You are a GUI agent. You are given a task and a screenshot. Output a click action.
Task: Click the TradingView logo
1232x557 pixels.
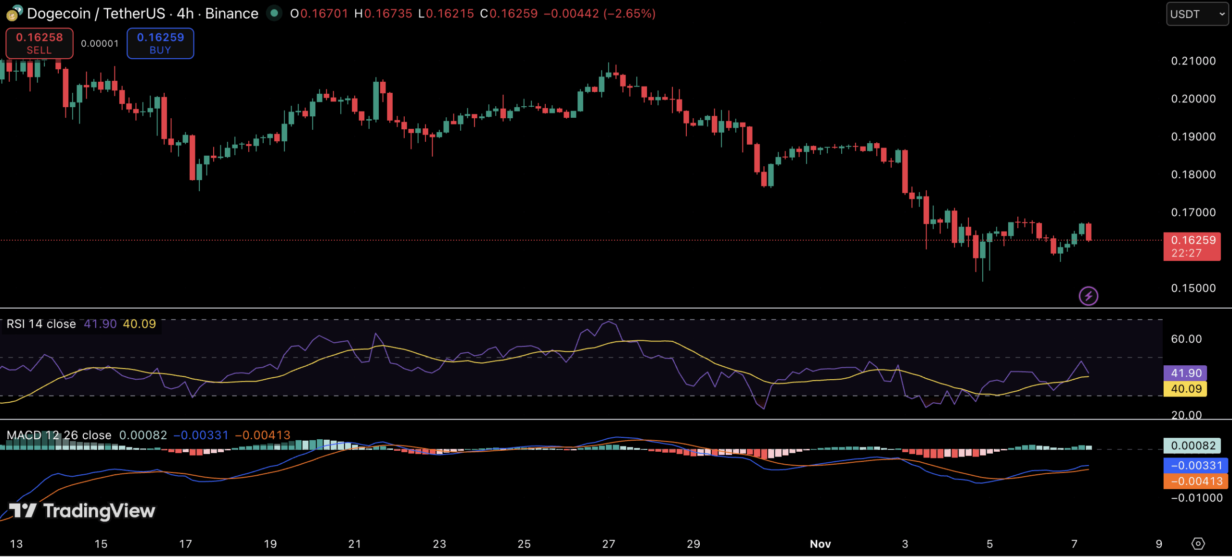coord(82,510)
